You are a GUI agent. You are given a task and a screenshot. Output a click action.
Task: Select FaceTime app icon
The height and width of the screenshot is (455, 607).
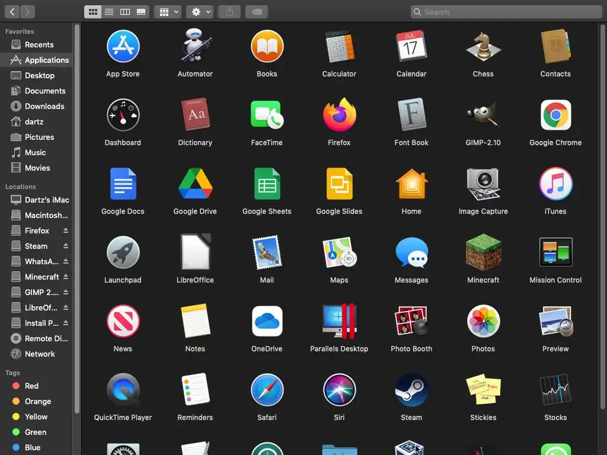267,115
